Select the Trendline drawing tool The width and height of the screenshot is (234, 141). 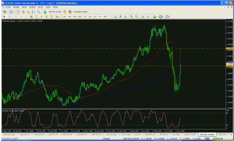[x=26, y=17]
